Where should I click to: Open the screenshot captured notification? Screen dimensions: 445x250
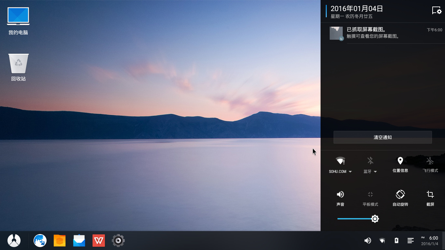[x=386, y=33]
